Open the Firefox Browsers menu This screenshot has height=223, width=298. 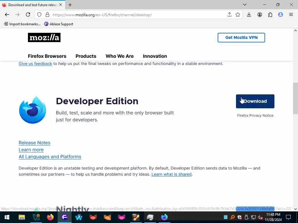tap(47, 56)
